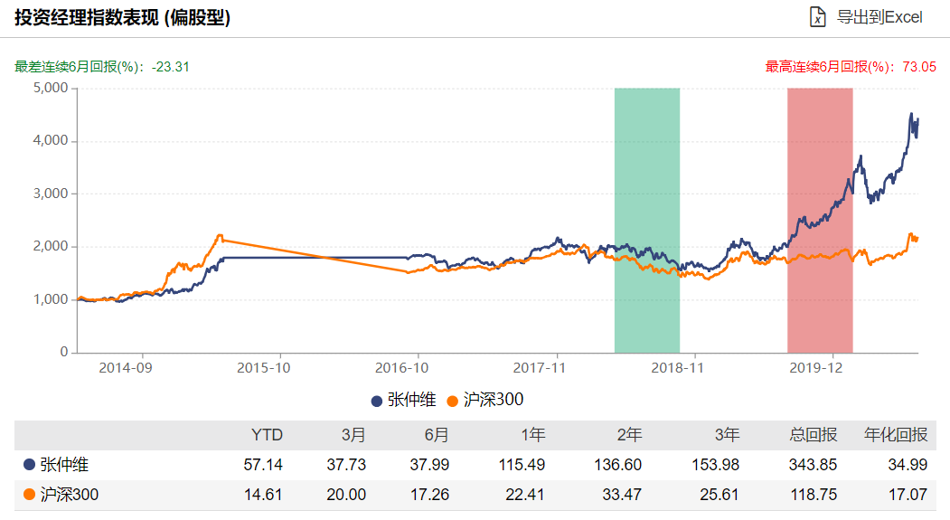
Task: Click the blue dot in 张仲维 table row
Action: (29, 465)
